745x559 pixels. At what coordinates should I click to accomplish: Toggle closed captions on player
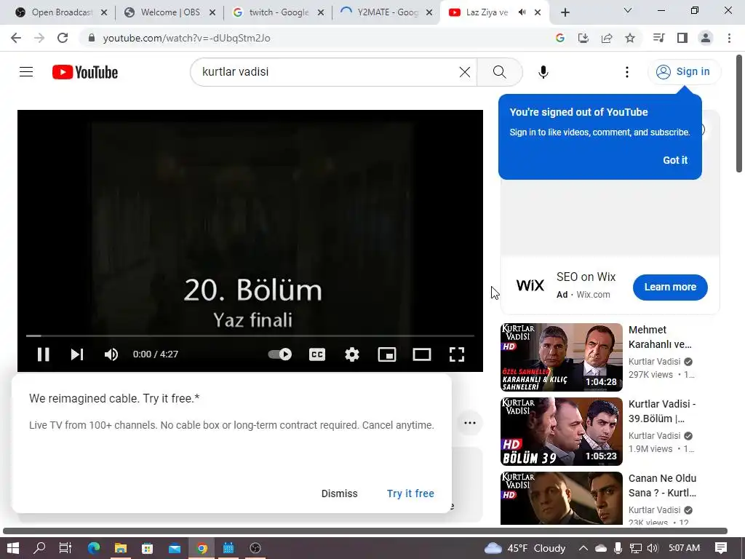pos(317,354)
